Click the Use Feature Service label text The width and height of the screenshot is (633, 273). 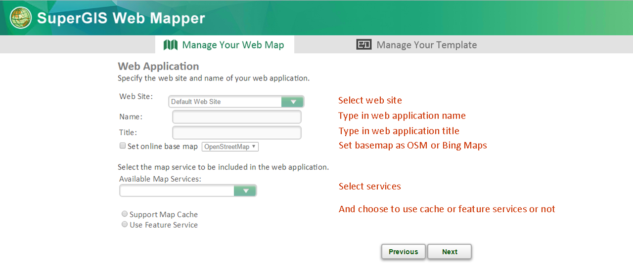pos(164,225)
